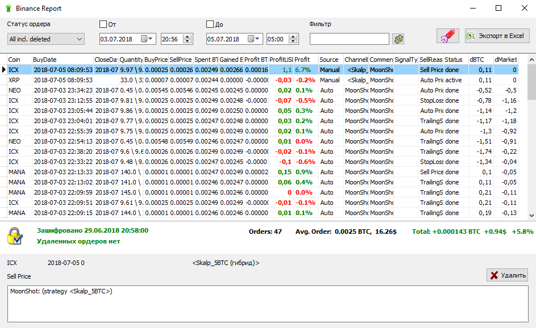The width and height of the screenshot is (536, 328).
Task: Open the order status dropdown
Action: 46,39
